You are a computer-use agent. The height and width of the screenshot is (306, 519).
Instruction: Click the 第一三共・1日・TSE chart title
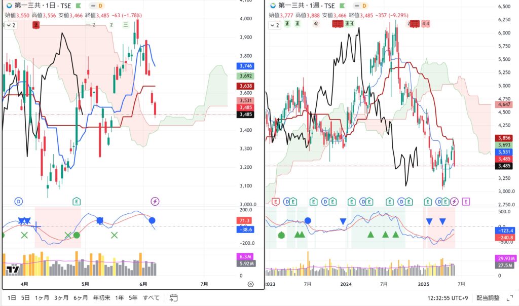click(43, 6)
